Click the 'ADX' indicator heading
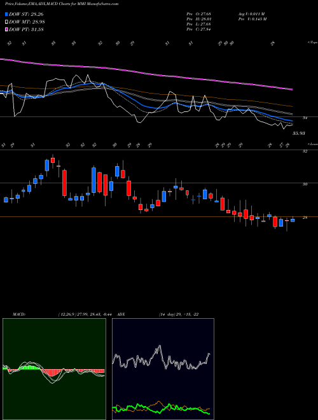318x420 pixels. pos(121,314)
